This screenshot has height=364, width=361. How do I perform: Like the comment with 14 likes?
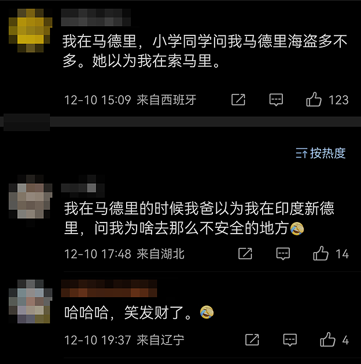pyautogui.click(x=321, y=253)
